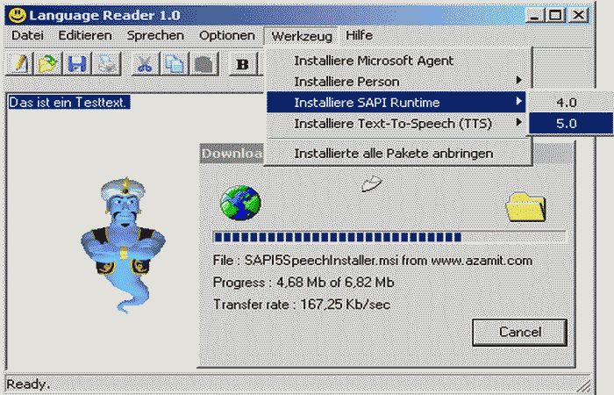Cut text with the scissors icon

(145, 63)
